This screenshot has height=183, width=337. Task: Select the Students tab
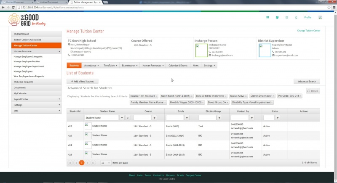(x=74, y=66)
